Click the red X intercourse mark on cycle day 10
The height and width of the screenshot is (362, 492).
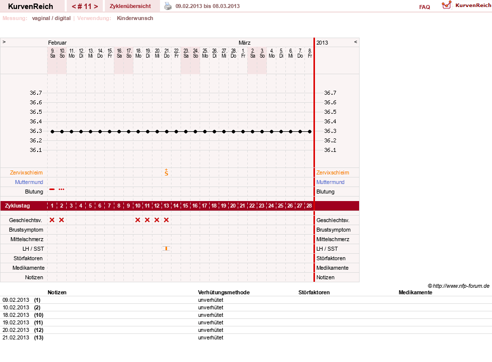[x=138, y=220]
